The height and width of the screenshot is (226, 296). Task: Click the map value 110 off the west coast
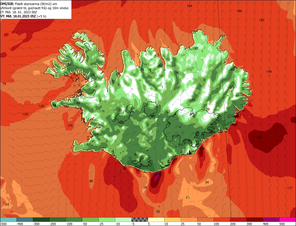70,125
